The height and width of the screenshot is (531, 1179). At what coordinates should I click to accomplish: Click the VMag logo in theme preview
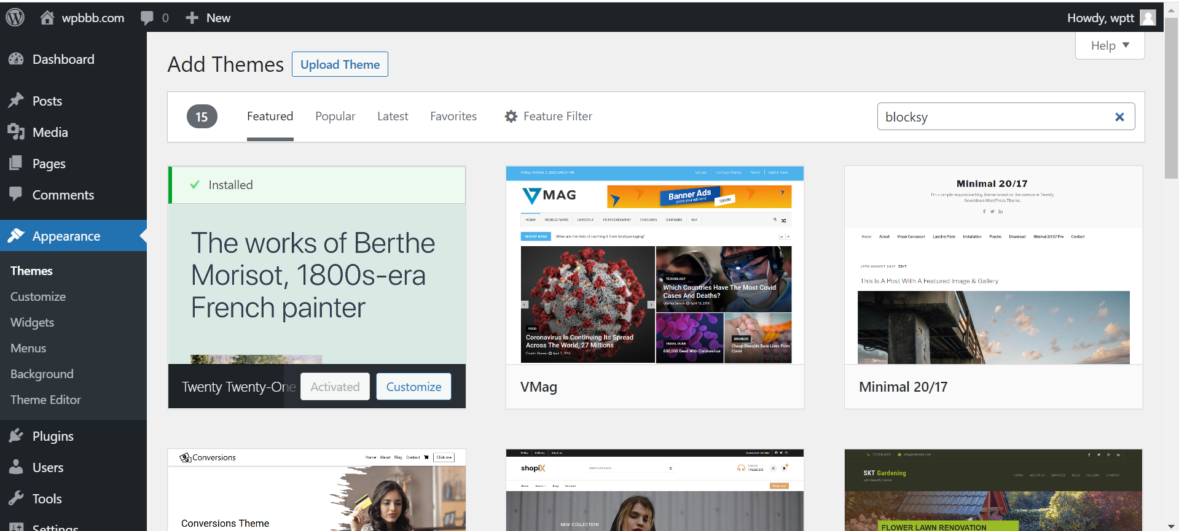pos(549,196)
